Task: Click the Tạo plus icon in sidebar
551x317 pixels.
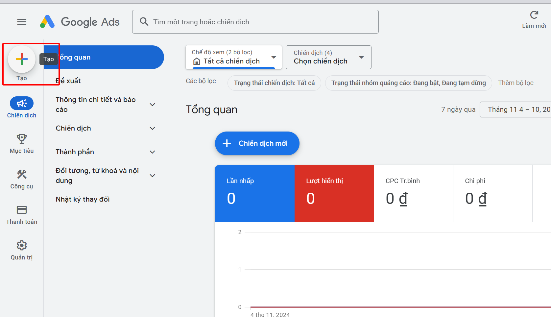Action: tap(21, 60)
